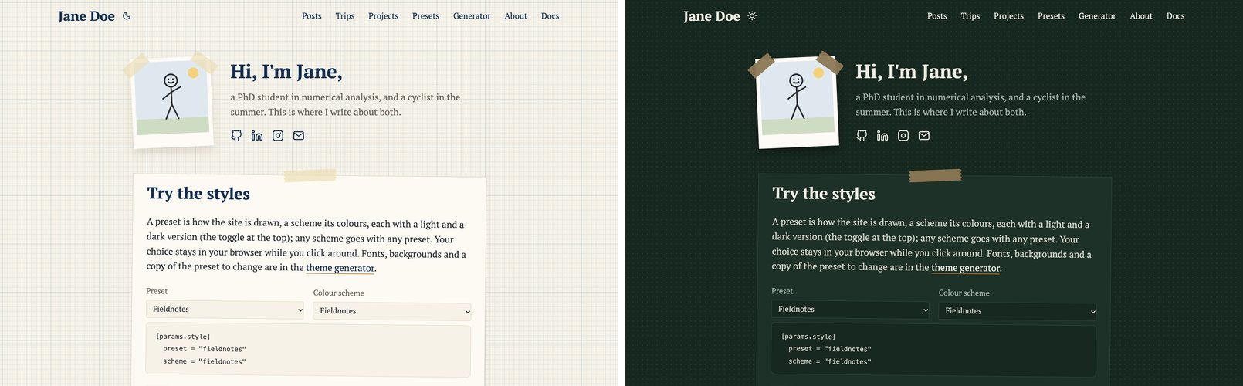This screenshot has width=1243, height=386.
Task: Click Jane Doe site title in dark page
Action: [x=712, y=16]
